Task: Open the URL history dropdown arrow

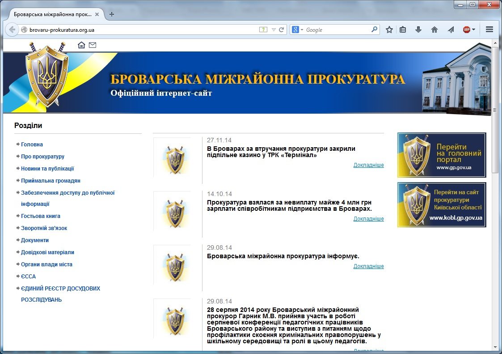Action: click(274, 30)
